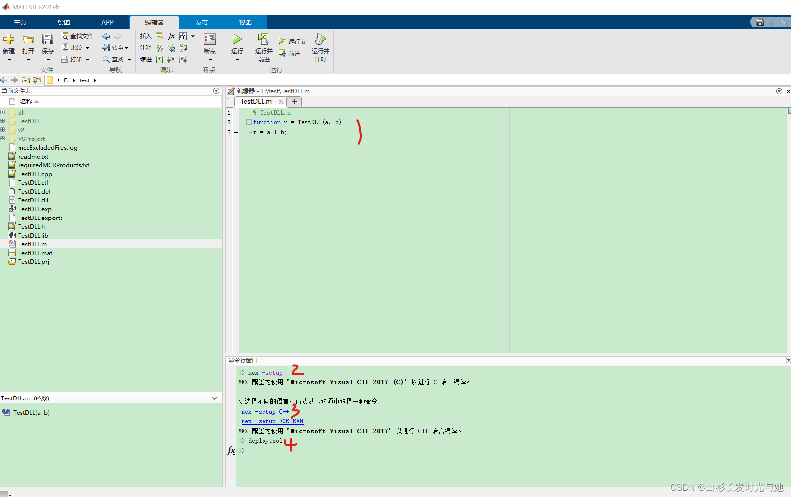Close the TestDLL.m editor tab

point(281,102)
